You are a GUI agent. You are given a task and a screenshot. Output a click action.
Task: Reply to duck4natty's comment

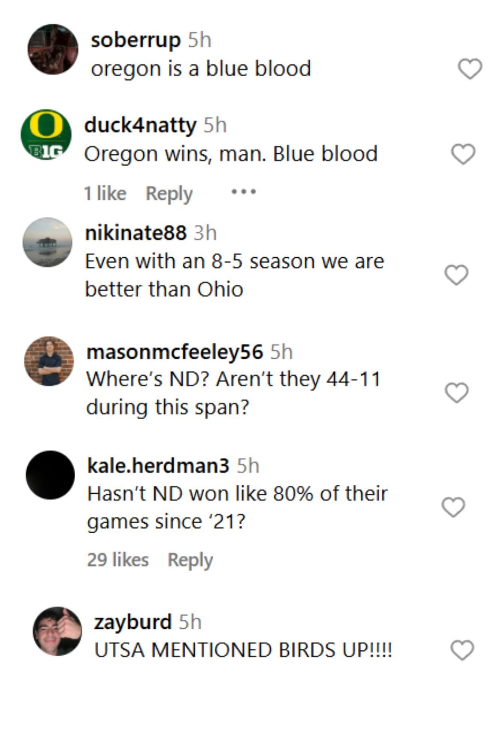point(169,193)
